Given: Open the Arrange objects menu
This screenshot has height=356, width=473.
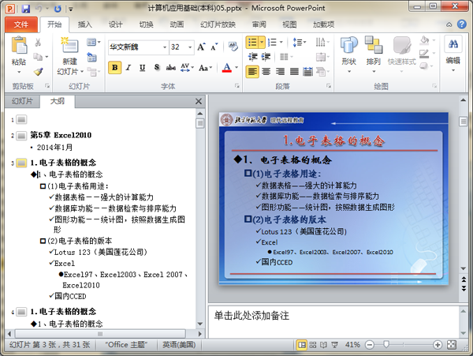Looking at the screenshot, I should point(374,54).
